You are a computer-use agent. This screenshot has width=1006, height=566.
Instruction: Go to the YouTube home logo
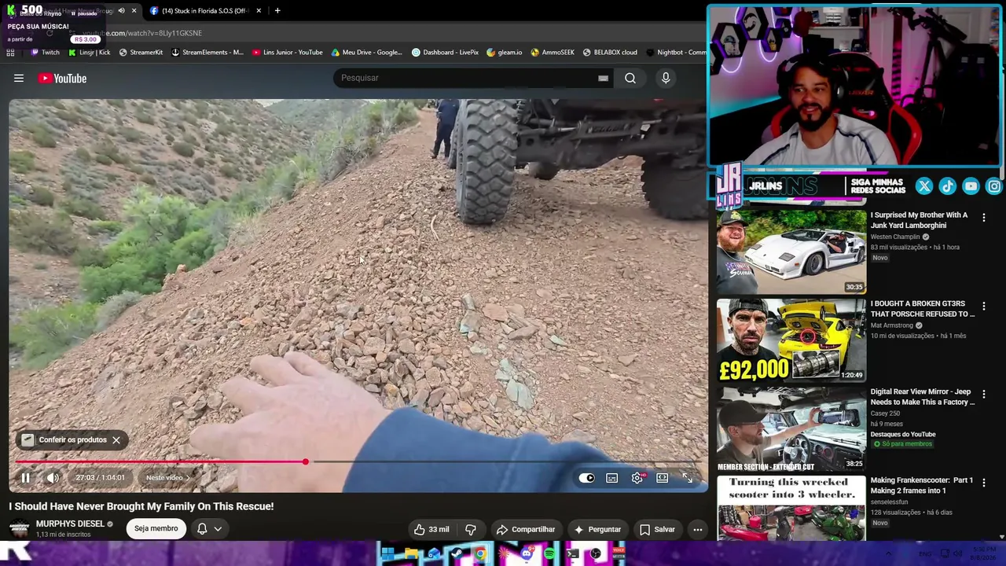[62, 79]
